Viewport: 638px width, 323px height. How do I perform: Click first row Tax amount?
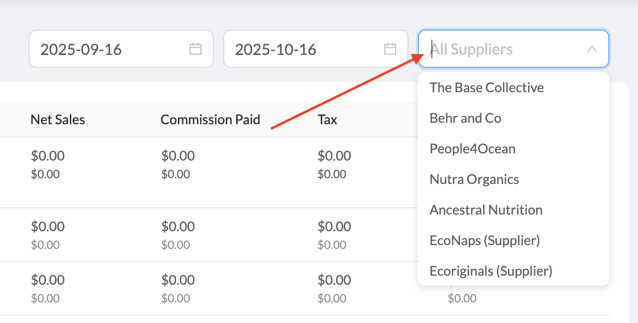[334, 156]
